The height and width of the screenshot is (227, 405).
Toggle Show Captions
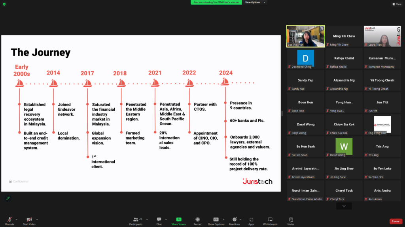(216, 221)
